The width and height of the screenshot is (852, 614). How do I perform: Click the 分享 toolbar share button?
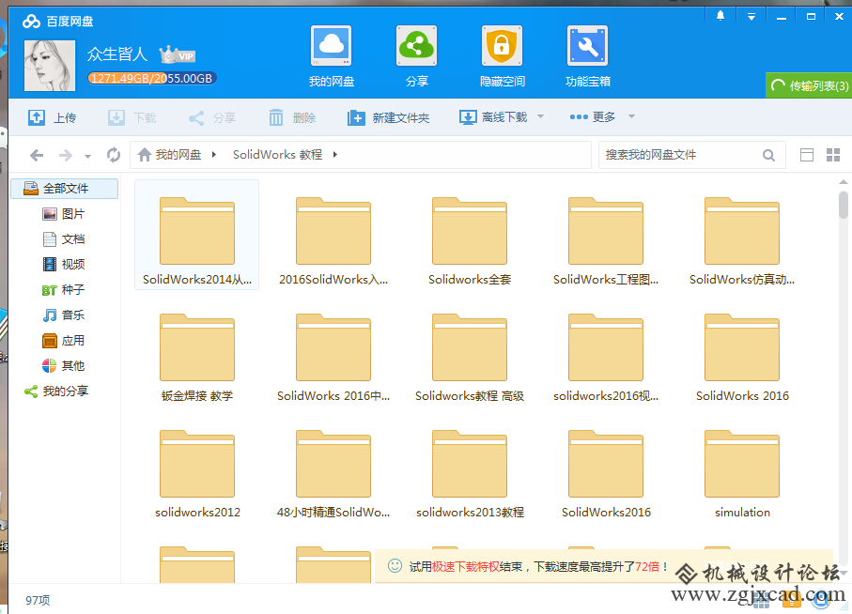coord(212,117)
